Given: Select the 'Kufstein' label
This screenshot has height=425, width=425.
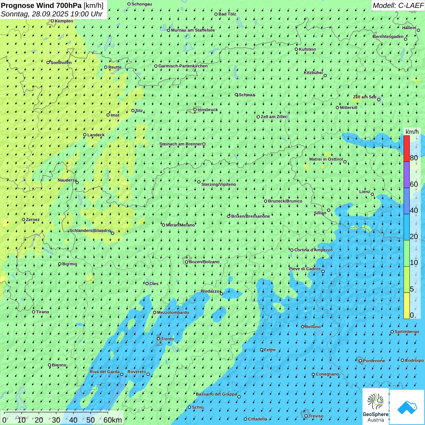Looking at the screenshot, I should [x=307, y=49].
